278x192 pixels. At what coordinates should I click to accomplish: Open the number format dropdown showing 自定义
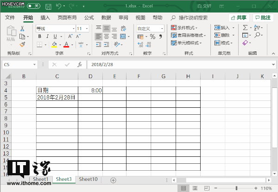162,29
